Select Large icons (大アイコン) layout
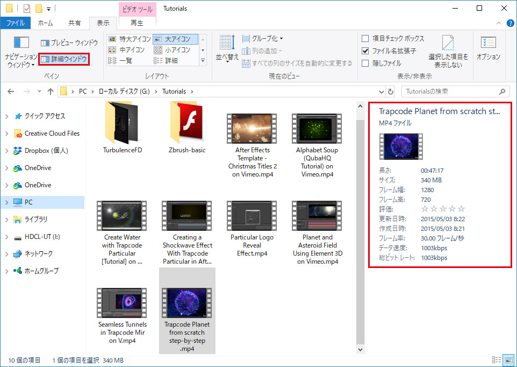This screenshot has height=367, width=517. tap(175, 39)
